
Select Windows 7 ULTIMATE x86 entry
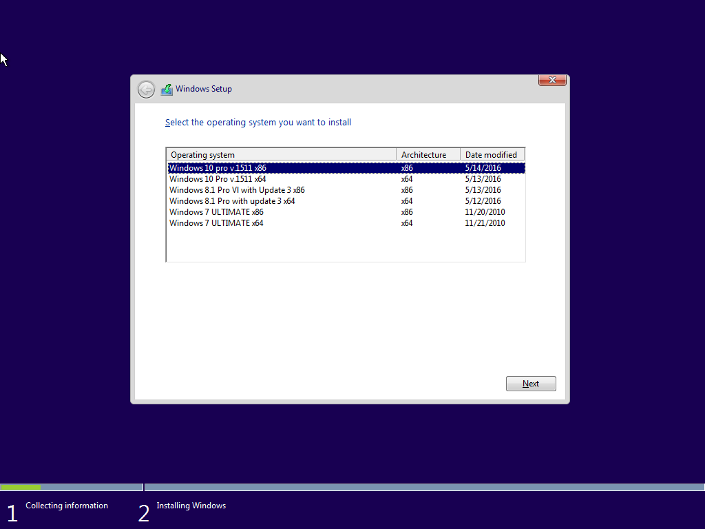pyautogui.click(x=346, y=212)
